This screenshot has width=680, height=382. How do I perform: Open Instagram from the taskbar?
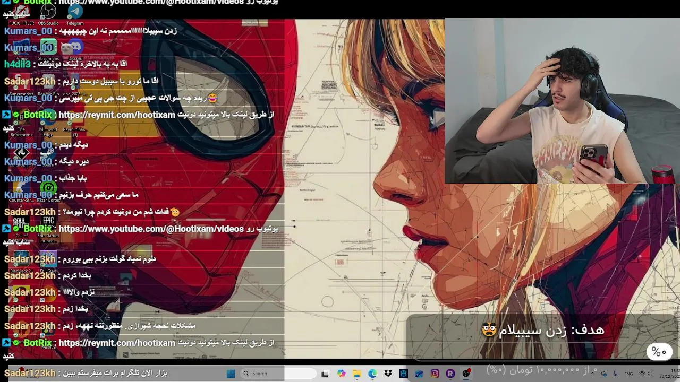pyautogui.click(x=435, y=374)
